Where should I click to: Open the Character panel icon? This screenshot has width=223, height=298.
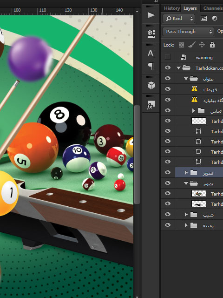coord(151,54)
